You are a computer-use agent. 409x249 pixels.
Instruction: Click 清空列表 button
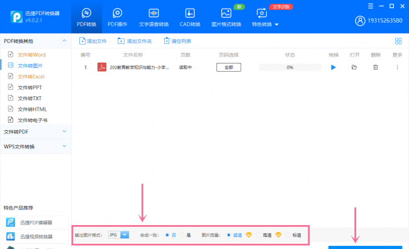click(177, 41)
